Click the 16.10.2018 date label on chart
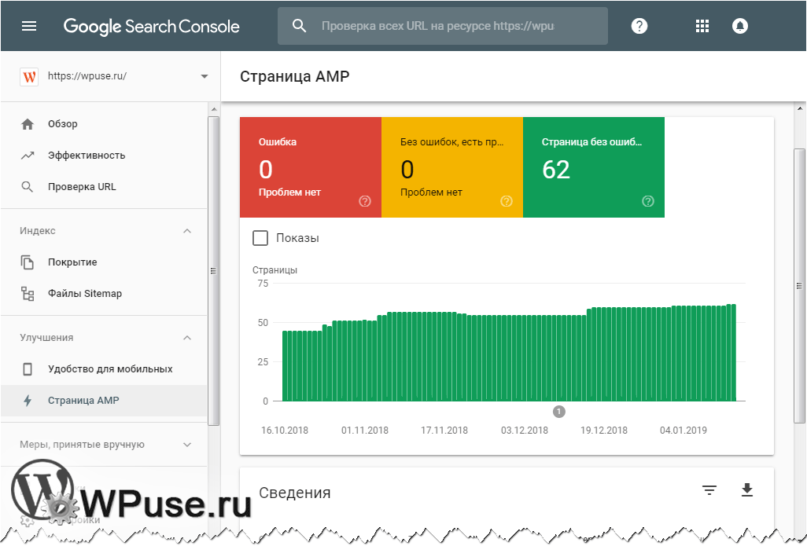This screenshot has width=807, height=546. [285, 431]
